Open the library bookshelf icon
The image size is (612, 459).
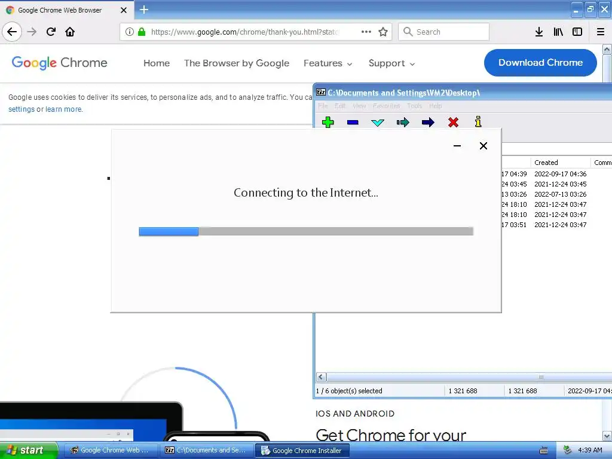(x=559, y=32)
